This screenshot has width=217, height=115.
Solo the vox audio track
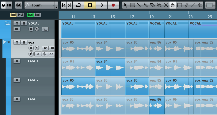coord(24,42)
